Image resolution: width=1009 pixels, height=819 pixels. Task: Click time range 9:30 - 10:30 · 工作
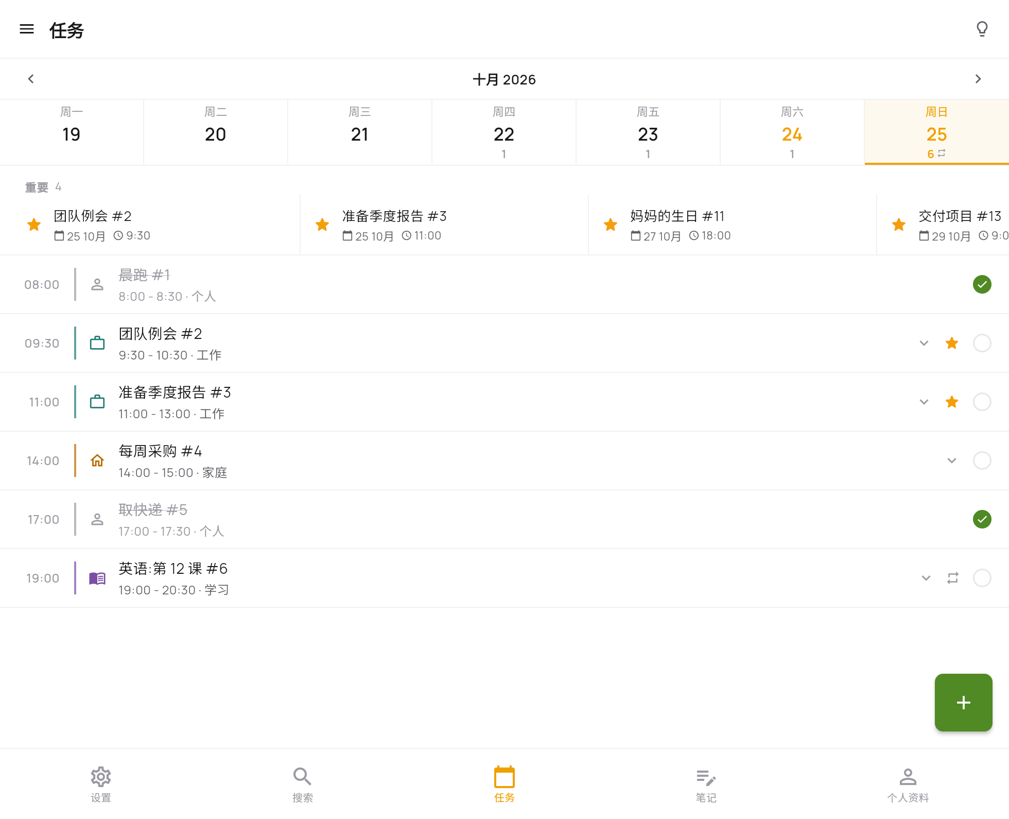tap(170, 355)
